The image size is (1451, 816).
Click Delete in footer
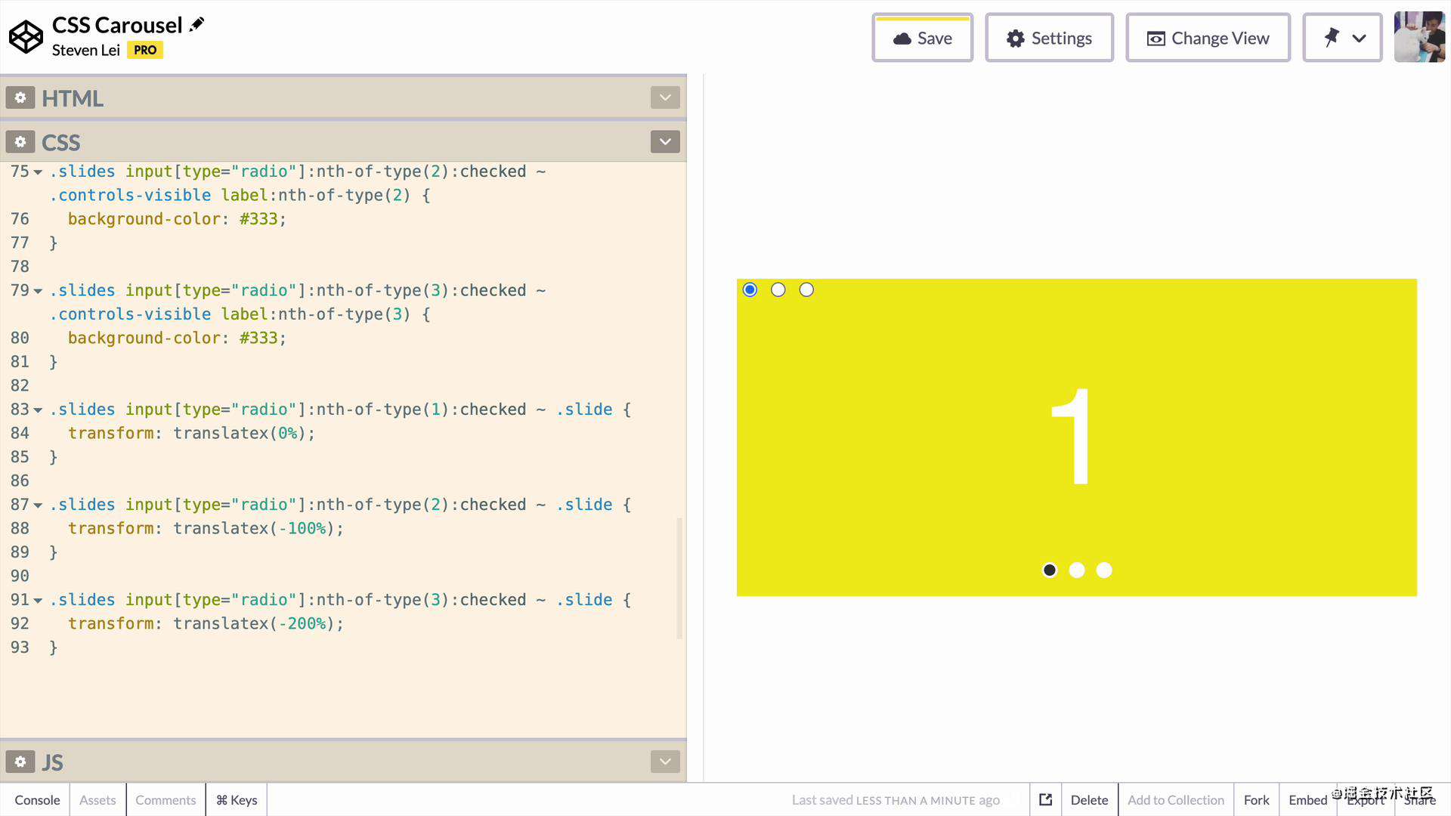point(1089,799)
